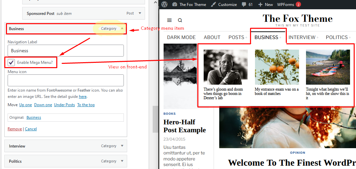The width and height of the screenshot is (356, 169).
Task: Click the Sponsored Post item bar
Action: [83, 13]
